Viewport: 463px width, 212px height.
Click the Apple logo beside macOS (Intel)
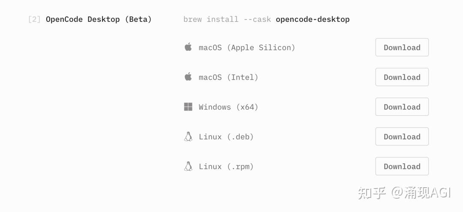[188, 77]
